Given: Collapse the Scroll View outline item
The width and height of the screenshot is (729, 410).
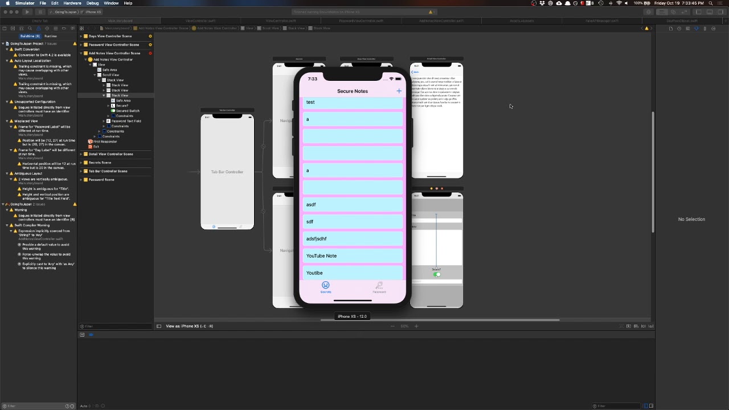Looking at the screenshot, I should click(x=95, y=75).
